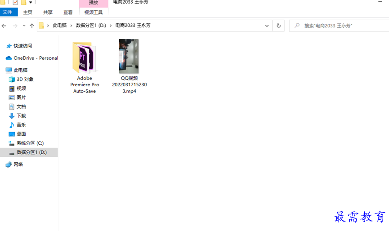Screen dimensions: 389x231
Task: Click the new folder quick access icon
Action: click(x=23, y=3)
